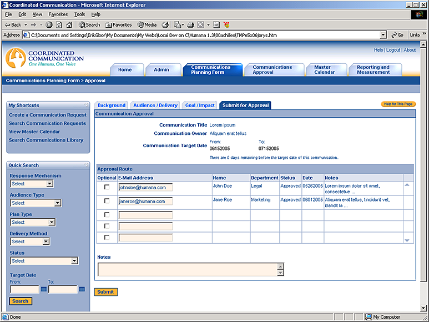
Task: Check the Optional box in the fifth route row
Action: tap(107, 237)
